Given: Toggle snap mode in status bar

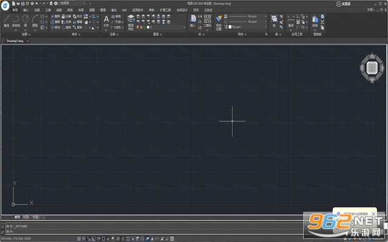Looking at the screenshot, I should 79,239.
